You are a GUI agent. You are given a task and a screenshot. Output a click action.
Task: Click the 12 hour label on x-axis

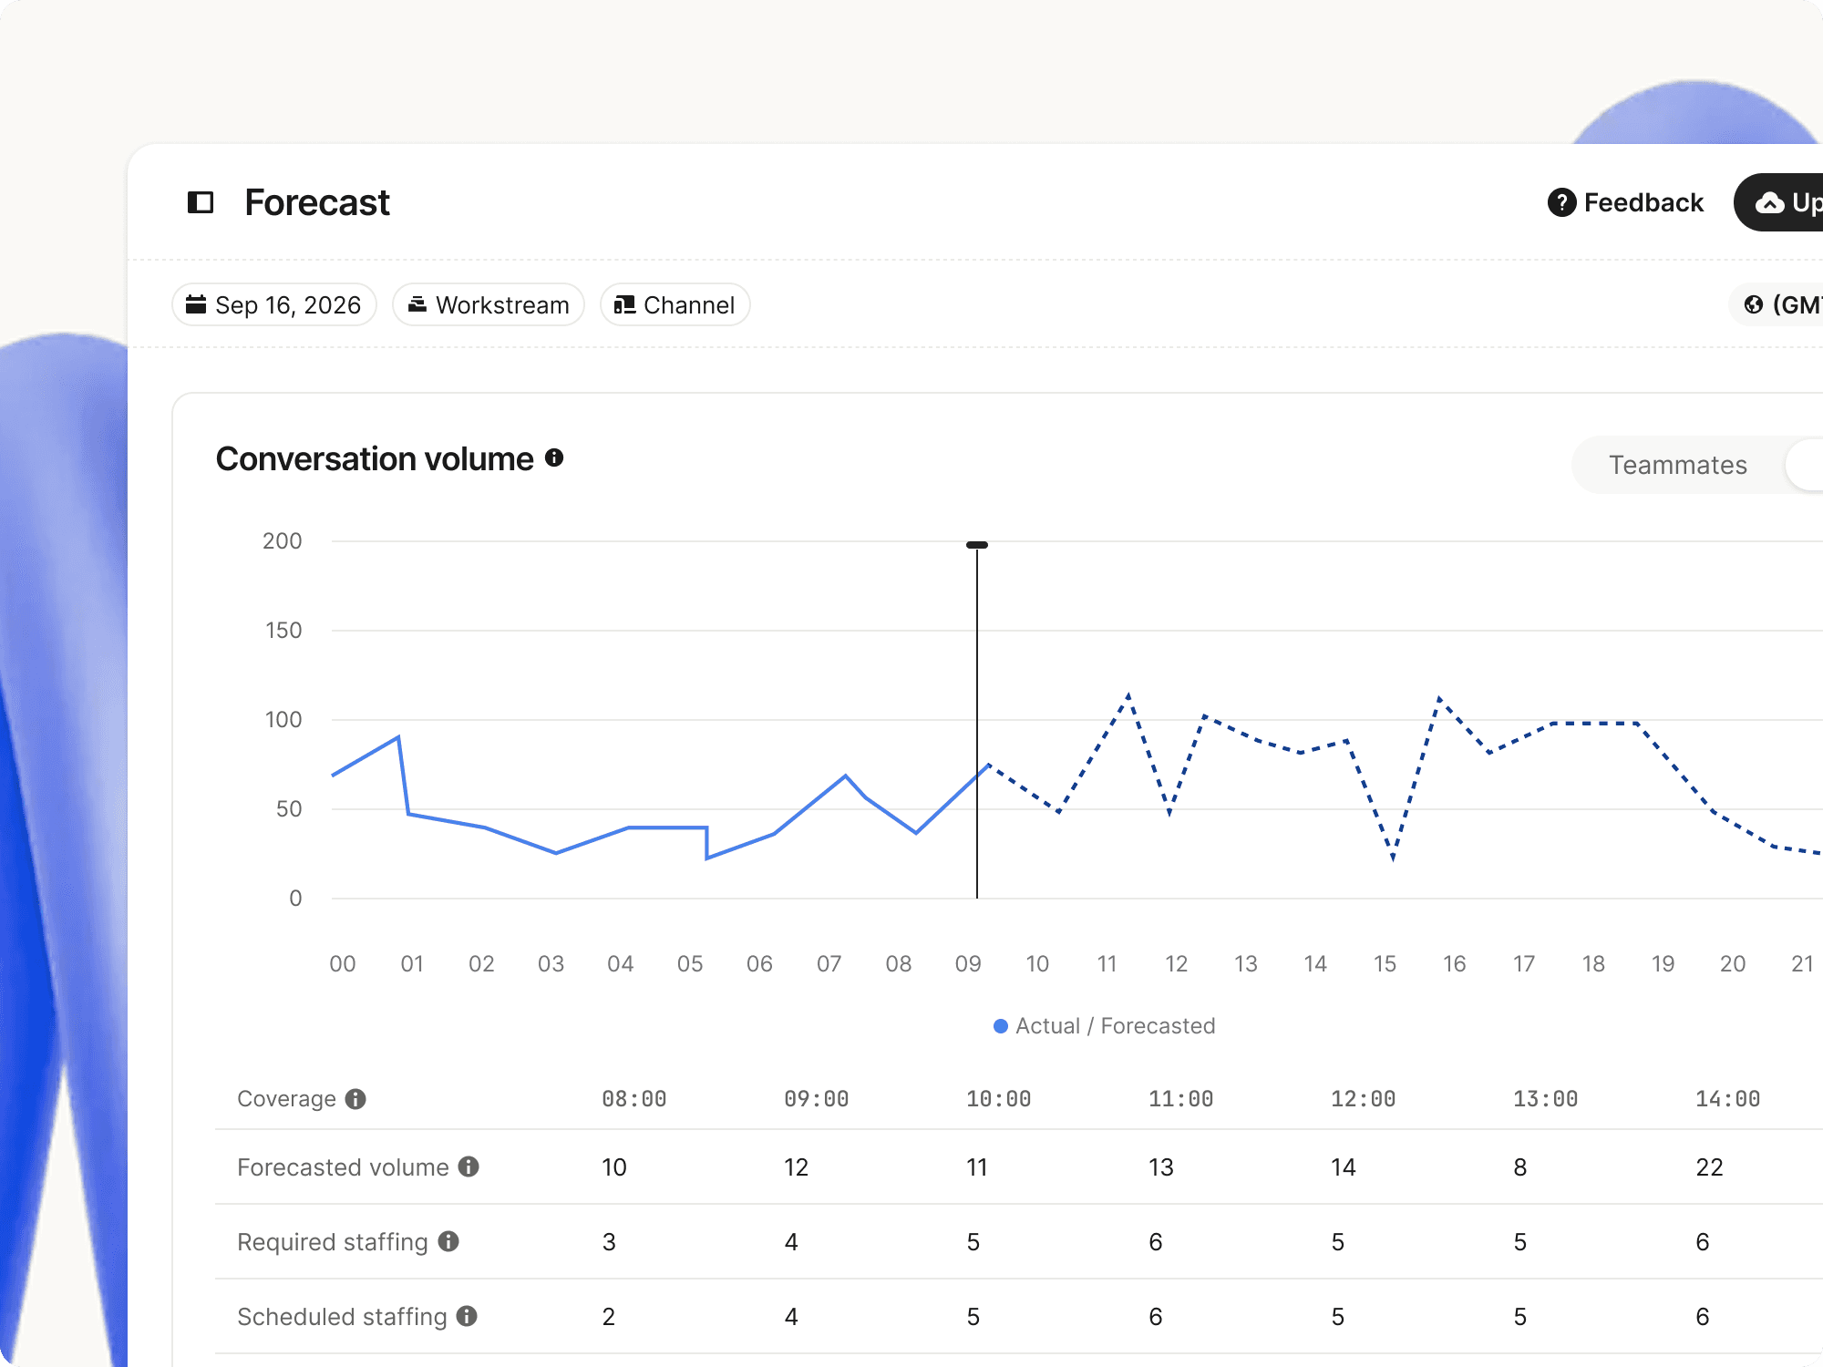click(x=1177, y=963)
